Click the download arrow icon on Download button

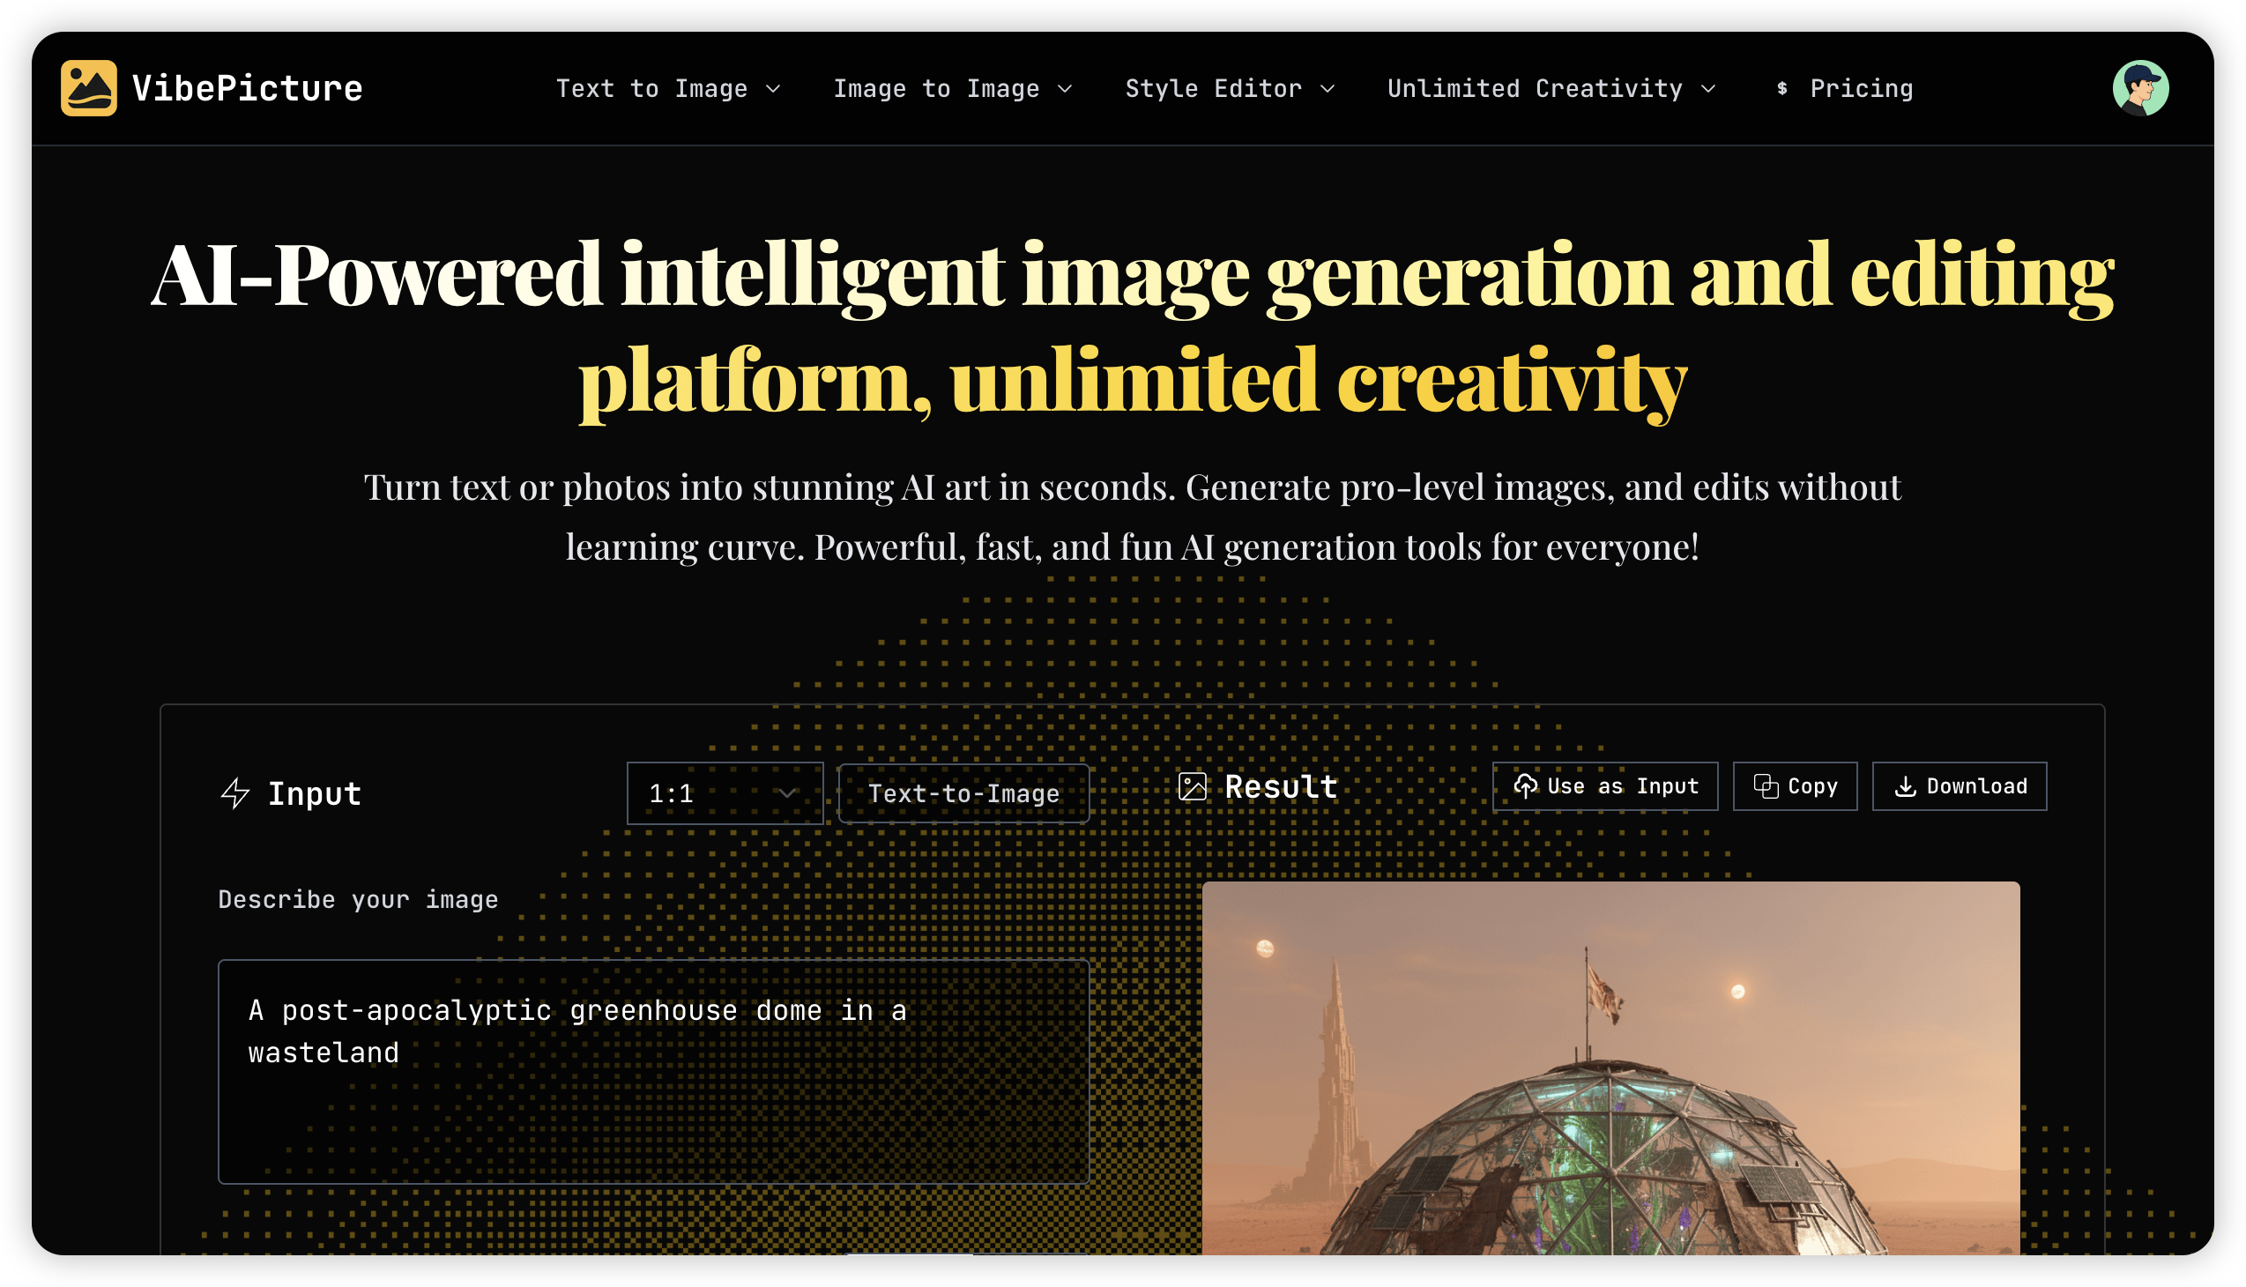point(1907,785)
